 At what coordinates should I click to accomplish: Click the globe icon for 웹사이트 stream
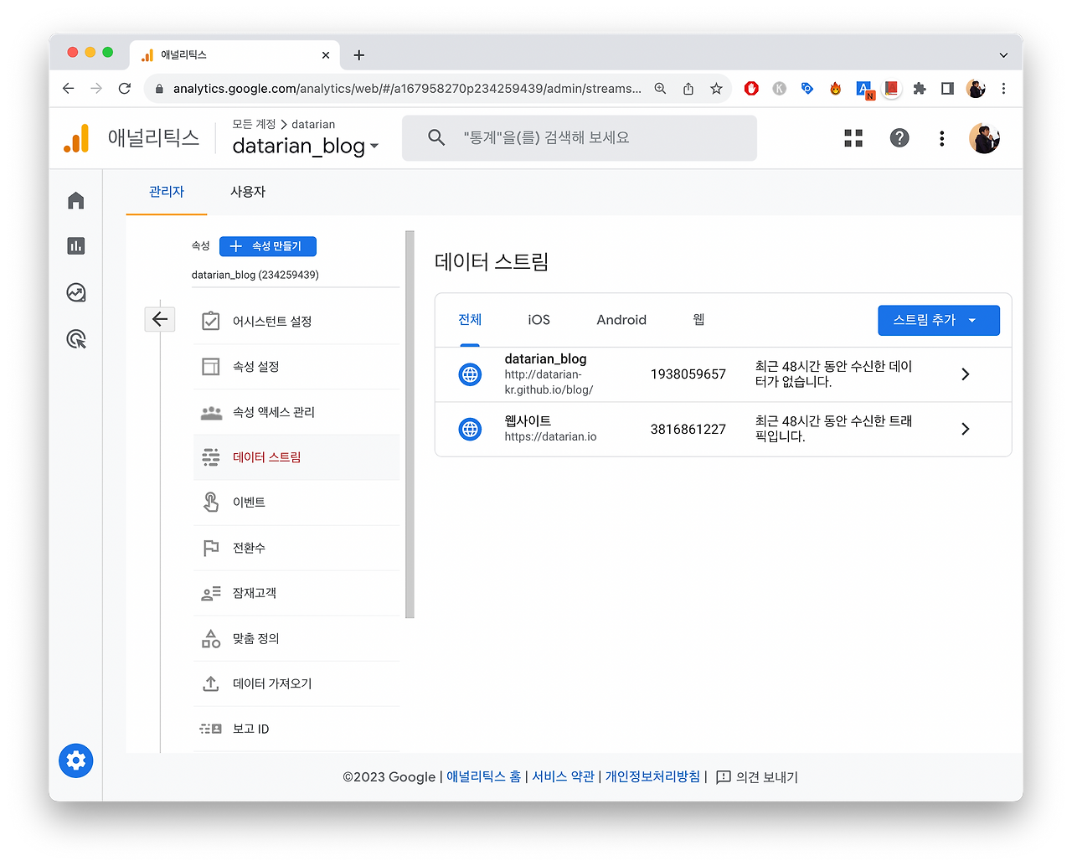click(x=471, y=430)
